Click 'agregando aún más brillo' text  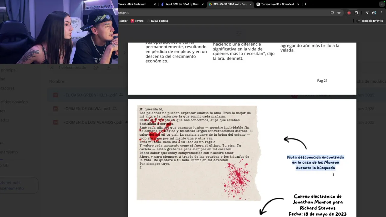[x=310, y=46]
